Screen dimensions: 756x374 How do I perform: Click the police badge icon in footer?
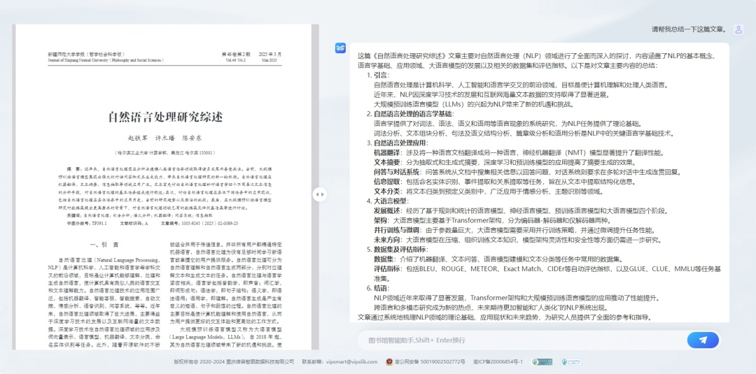[390, 362]
